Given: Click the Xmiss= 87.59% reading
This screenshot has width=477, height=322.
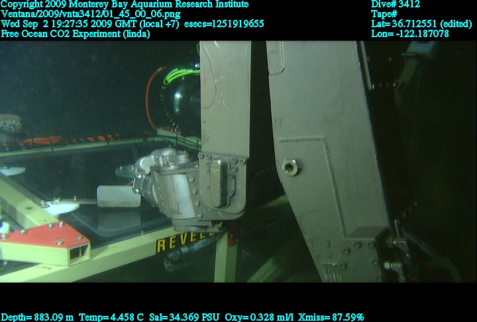Looking at the screenshot, I should click(331, 317).
